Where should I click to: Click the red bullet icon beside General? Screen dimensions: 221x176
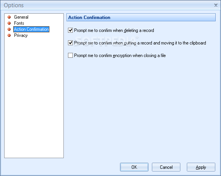(x=9, y=17)
